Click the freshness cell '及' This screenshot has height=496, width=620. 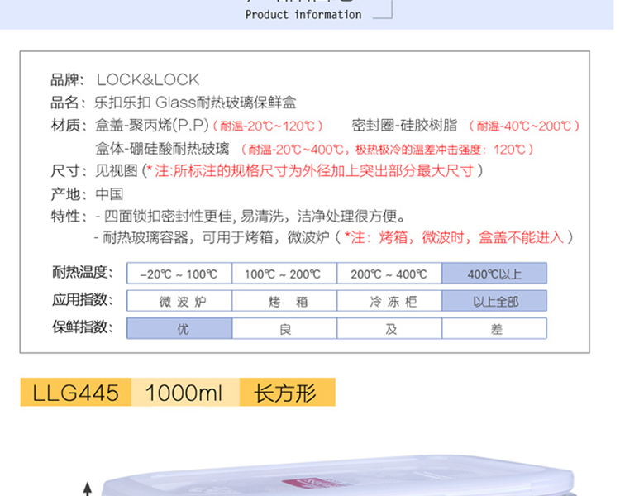click(389, 328)
